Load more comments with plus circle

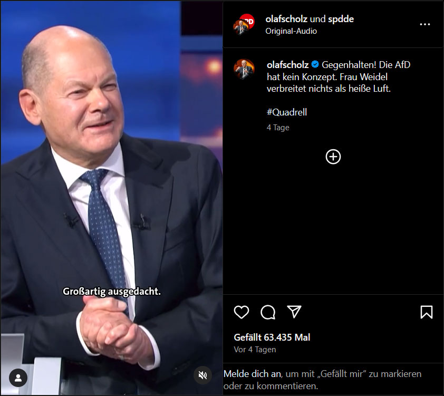tap(333, 157)
